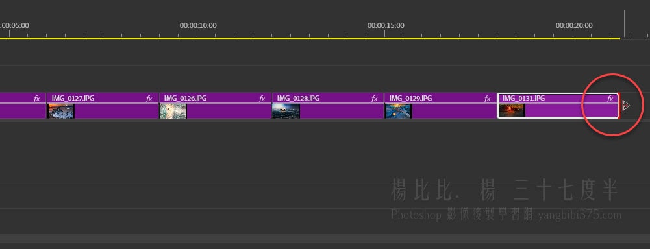Click the IMG_0127.JPG clip name
This screenshot has width=650, height=249.
click(73, 99)
